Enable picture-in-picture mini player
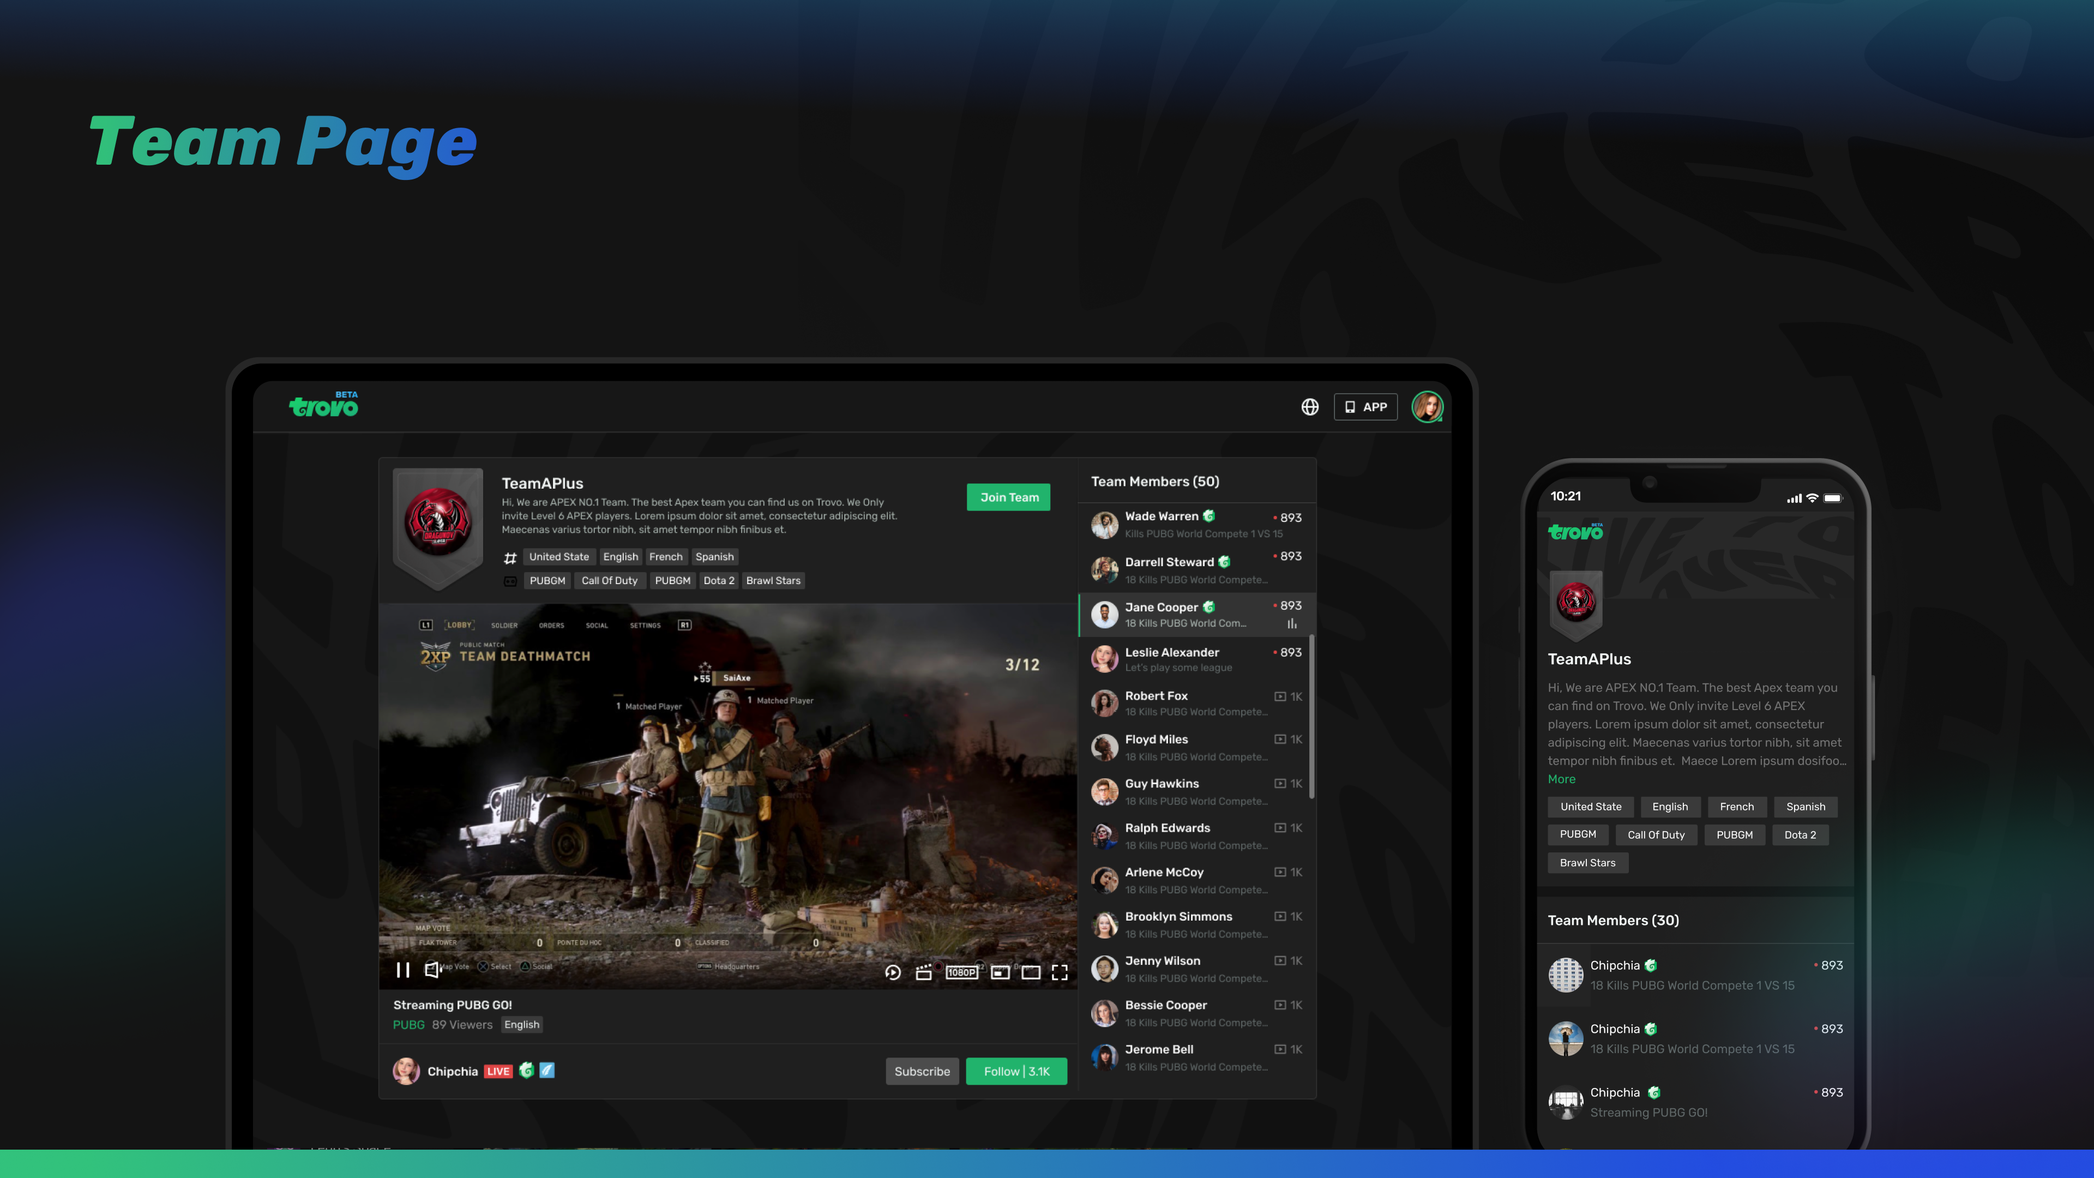This screenshot has width=2094, height=1178. click(1000, 972)
